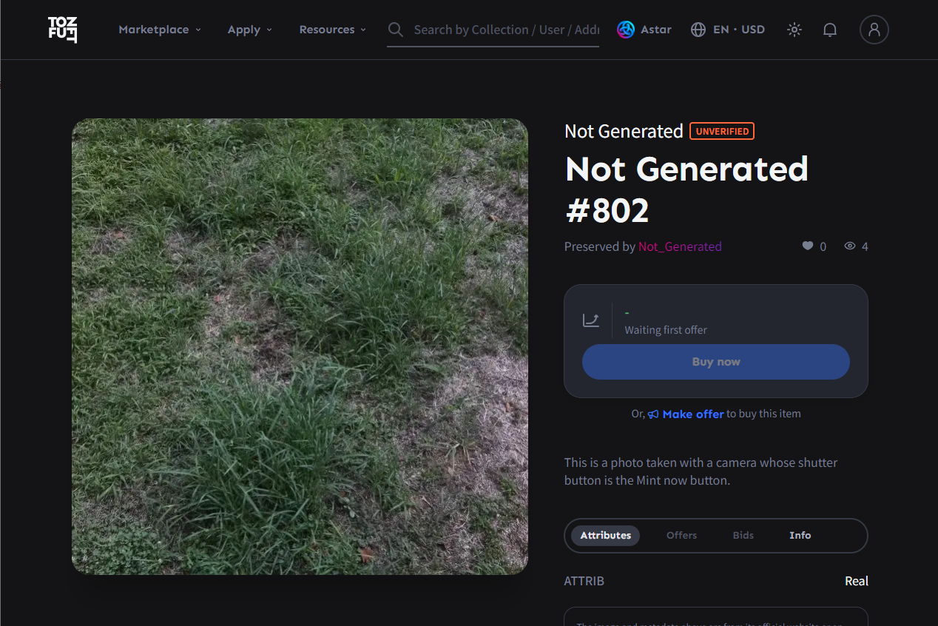Viewport: 938px width, 626px height.
Task: Click the eye views icon
Action: pyautogui.click(x=850, y=246)
